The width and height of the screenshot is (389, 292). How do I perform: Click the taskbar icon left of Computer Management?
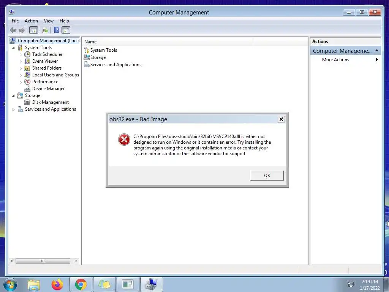(x=128, y=284)
